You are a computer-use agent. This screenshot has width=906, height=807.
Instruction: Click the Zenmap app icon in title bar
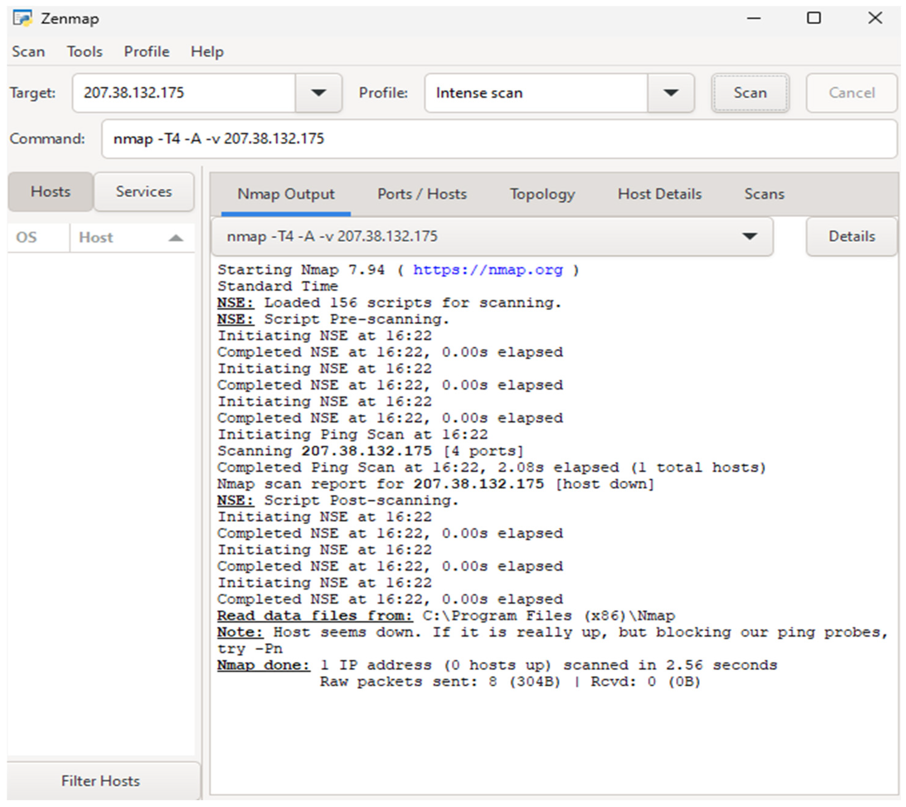(22, 19)
